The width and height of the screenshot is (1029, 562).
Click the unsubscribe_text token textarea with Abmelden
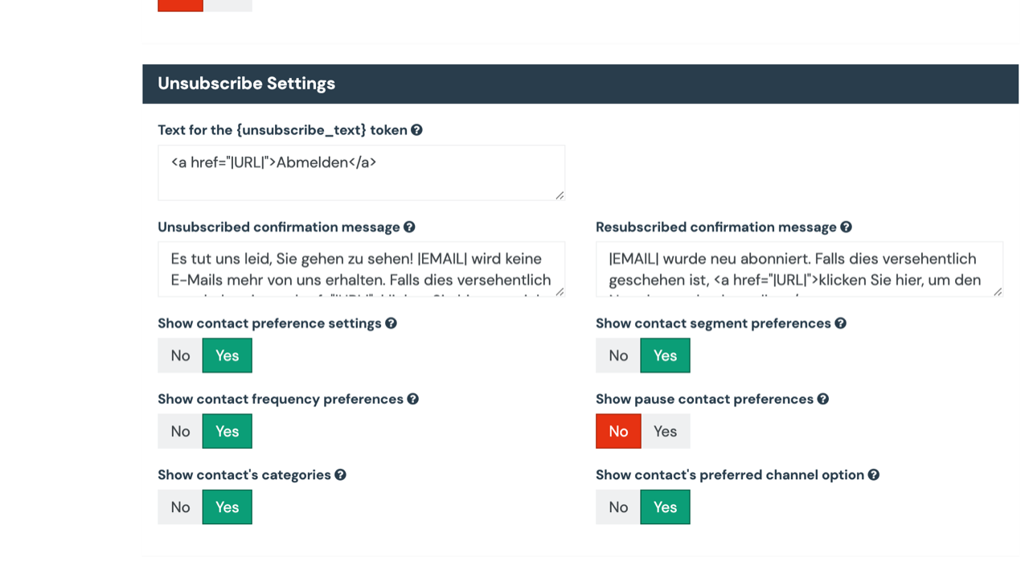coord(361,173)
